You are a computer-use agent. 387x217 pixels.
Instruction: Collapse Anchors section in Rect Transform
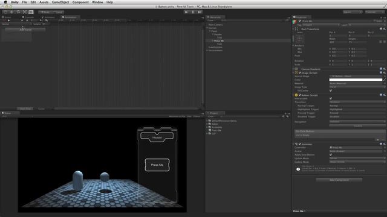(293, 46)
